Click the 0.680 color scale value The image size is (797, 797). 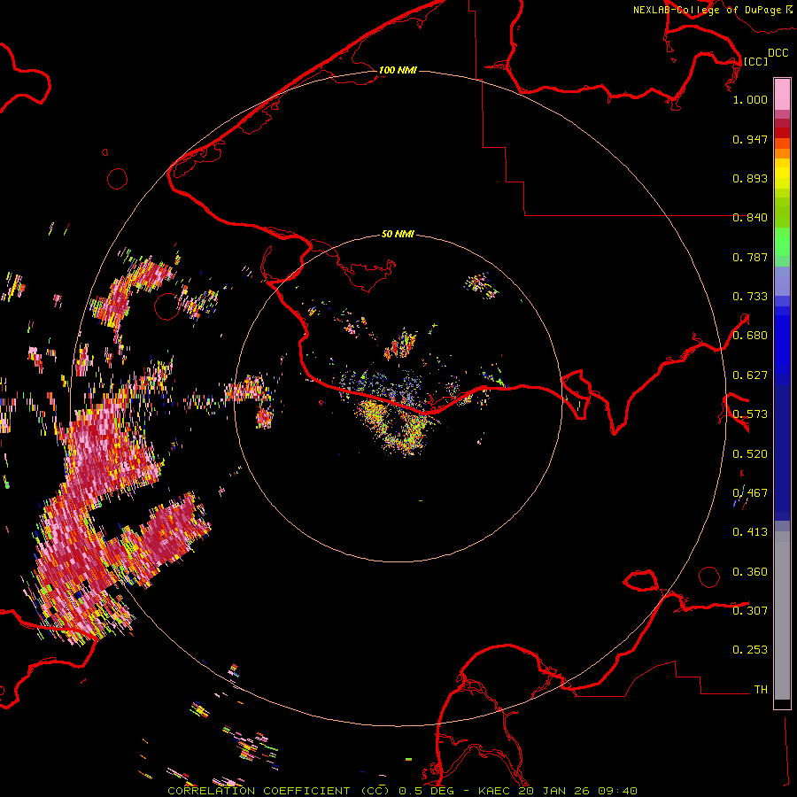[x=750, y=336]
